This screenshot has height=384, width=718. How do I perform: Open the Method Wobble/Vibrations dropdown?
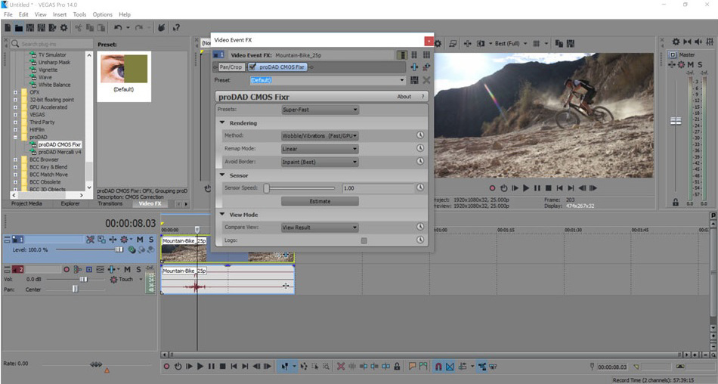[320, 135]
